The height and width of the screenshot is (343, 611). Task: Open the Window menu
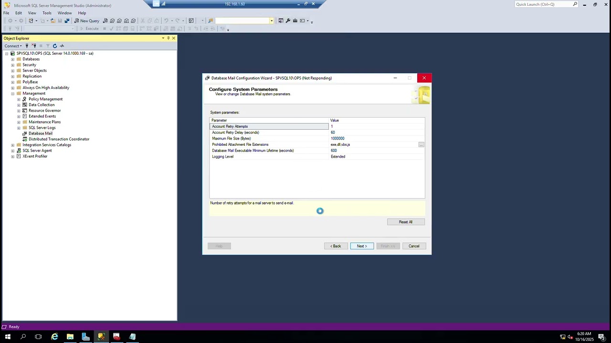[64, 13]
